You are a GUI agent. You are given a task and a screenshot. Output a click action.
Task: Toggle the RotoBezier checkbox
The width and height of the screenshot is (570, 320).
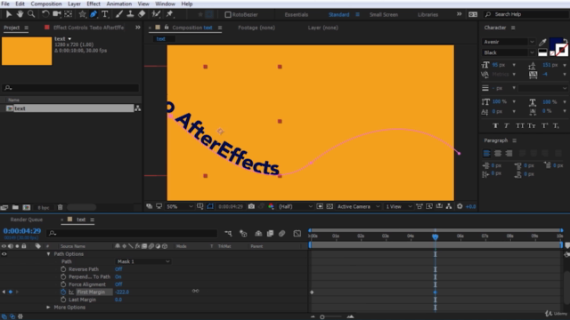pyautogui.click(x=228, y=14)
